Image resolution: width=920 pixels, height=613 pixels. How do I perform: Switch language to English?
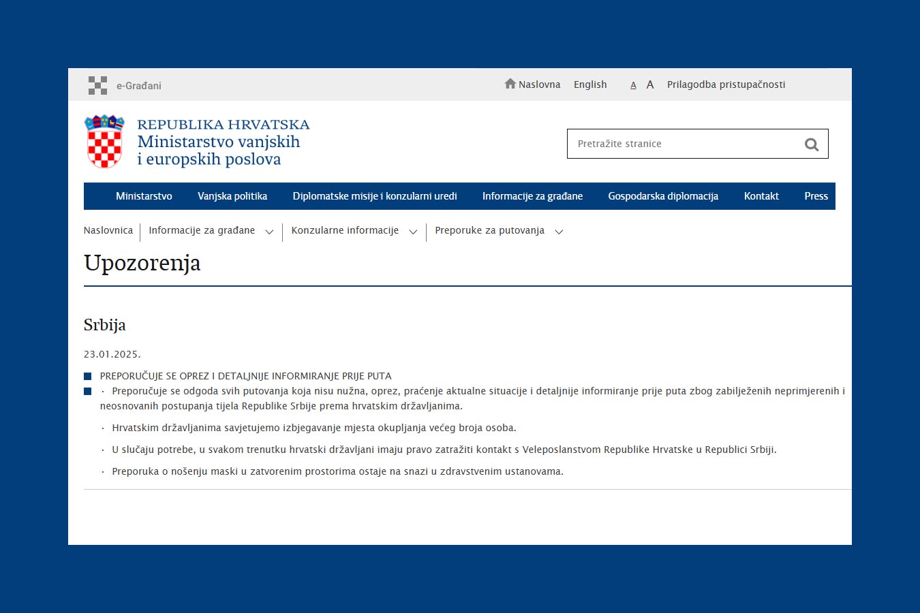[590, 84]
